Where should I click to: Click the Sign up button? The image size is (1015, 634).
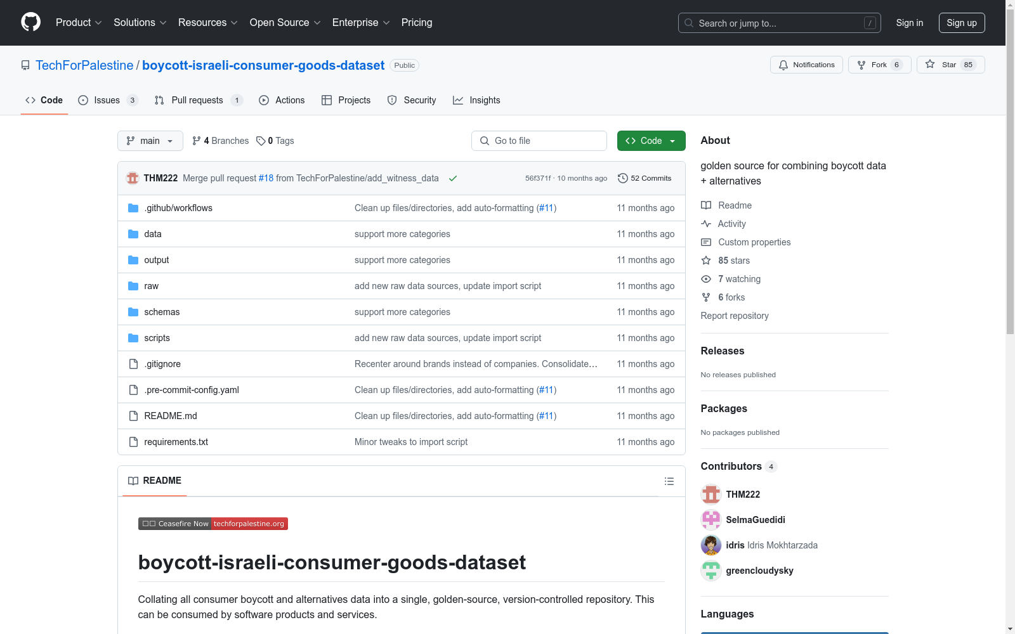pos(962,23)
